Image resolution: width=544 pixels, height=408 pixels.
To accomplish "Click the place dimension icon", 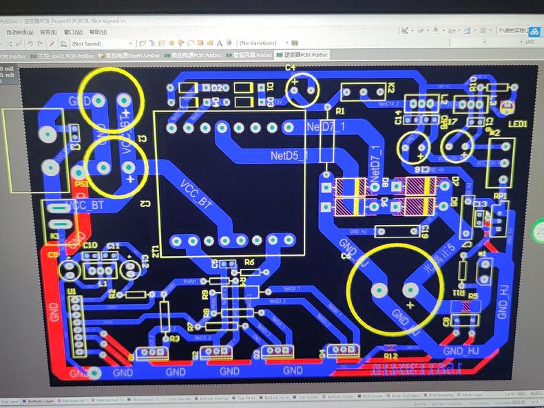I will point(452,30).
